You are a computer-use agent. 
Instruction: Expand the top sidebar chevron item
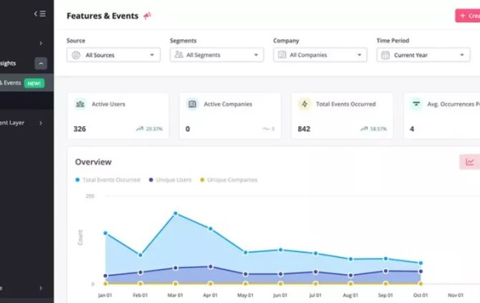pos(41,43)
